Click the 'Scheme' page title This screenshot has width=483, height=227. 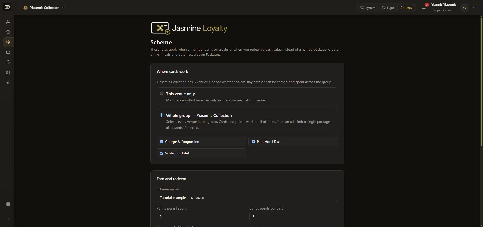click(x=161, y=42)
